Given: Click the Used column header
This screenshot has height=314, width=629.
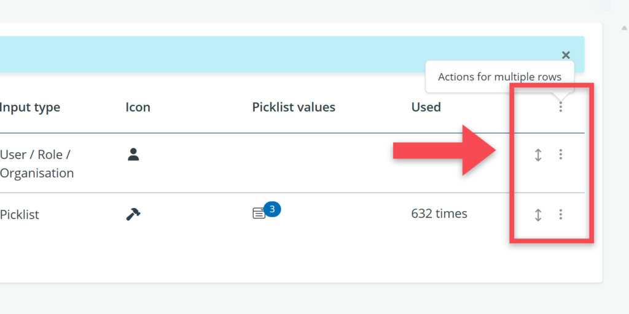Looking at the screenshot, I should coord(426,107).
